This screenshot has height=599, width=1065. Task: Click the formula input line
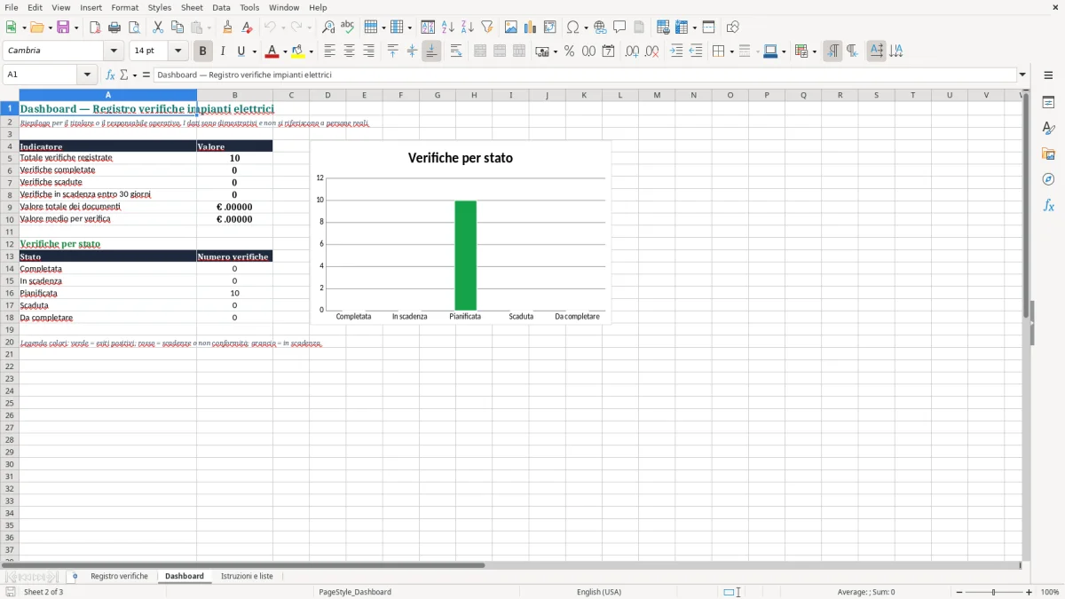pos(585,75)
